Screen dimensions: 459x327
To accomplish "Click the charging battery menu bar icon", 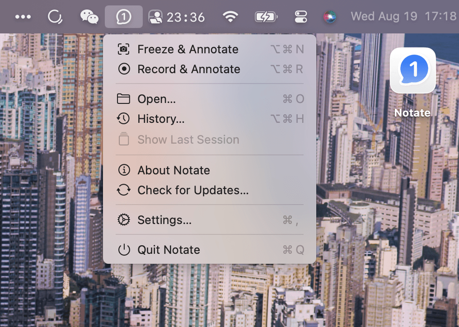I will pos(266,17).
